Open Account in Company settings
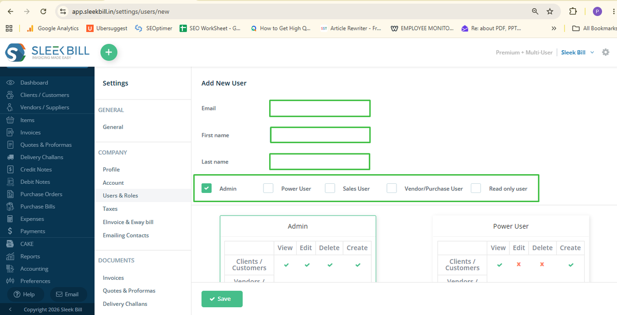 (x=113, y=182)
